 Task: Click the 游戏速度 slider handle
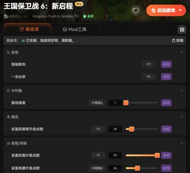(126, 103)
